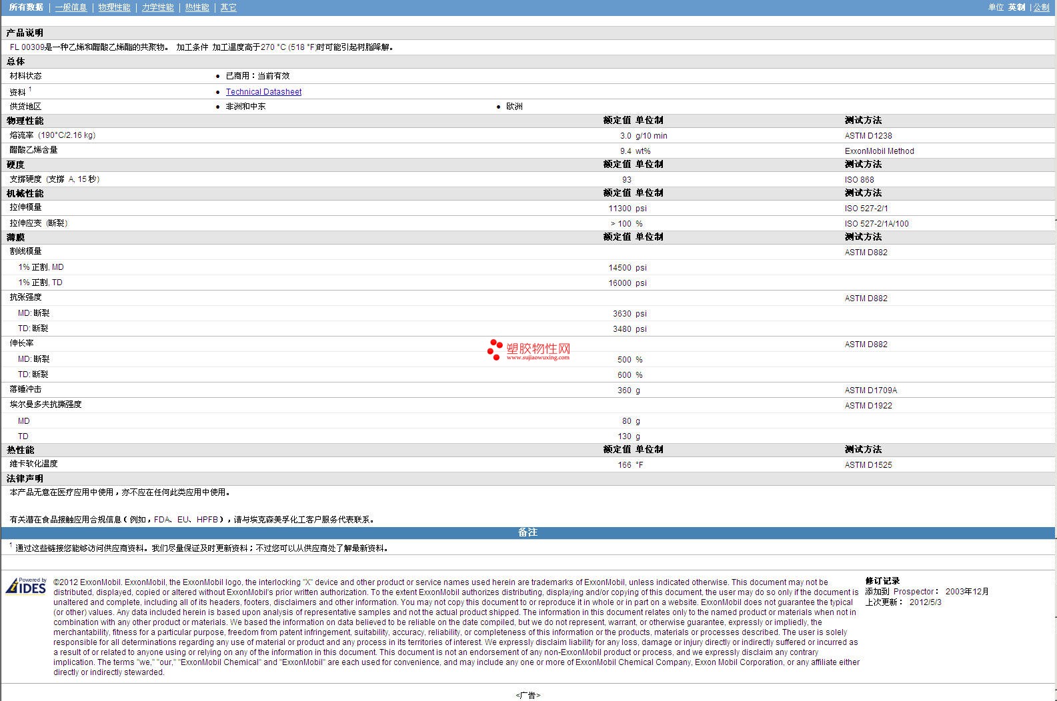The width and height of the screenshot is (1057, 701).
Task: Click tensile modulus value 11300
Action: (x=620, y=209)
